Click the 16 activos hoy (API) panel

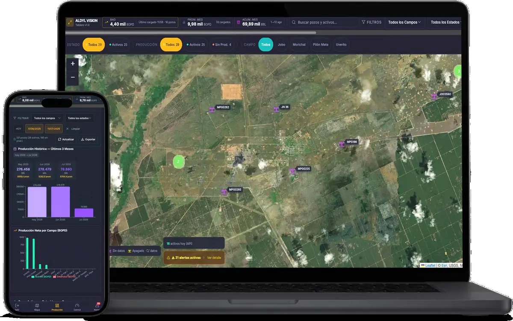[194, 243]
